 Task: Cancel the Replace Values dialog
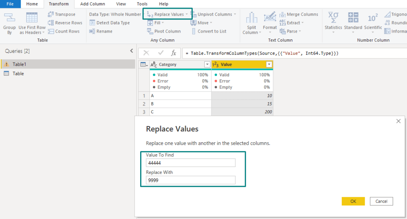[381, 201]
